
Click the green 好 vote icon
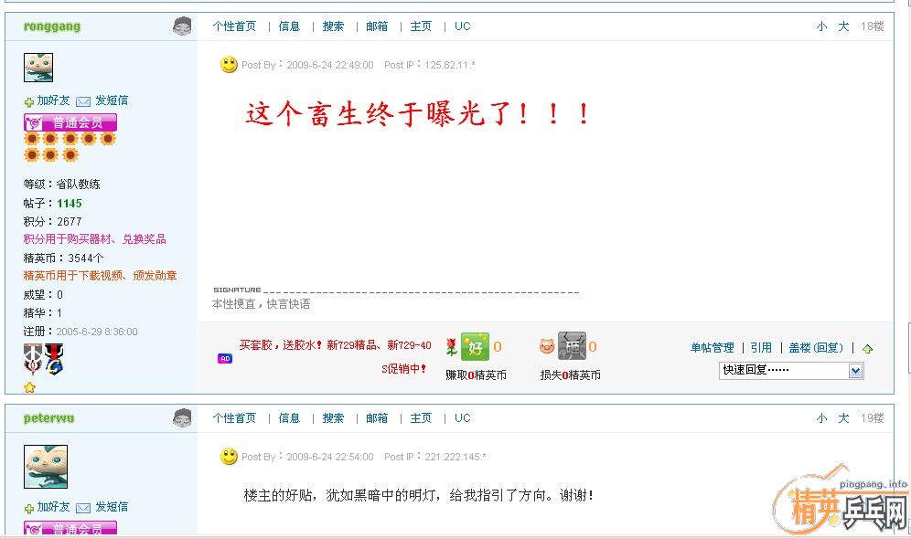(x=475, y=346)
